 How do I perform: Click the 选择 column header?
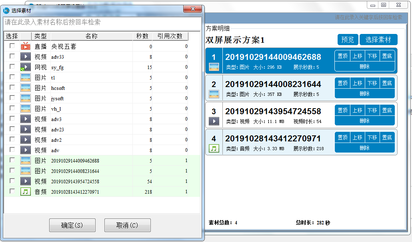click(12, 36)
